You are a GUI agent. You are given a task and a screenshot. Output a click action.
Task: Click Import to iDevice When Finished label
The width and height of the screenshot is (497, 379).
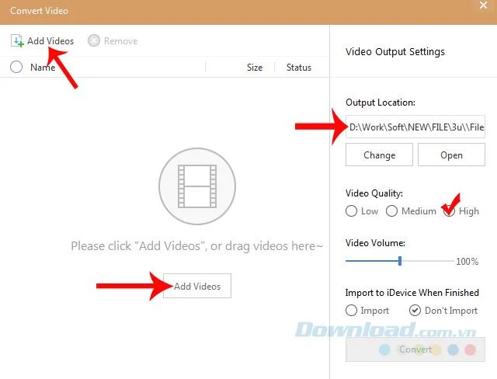tap(412, 293)
